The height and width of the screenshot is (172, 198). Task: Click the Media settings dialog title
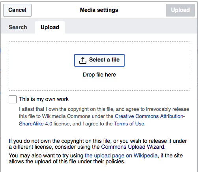(x=99, y=10)
